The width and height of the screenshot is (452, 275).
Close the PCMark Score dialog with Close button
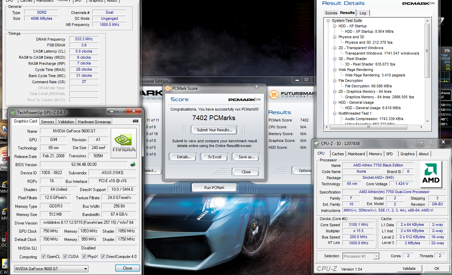246,172
